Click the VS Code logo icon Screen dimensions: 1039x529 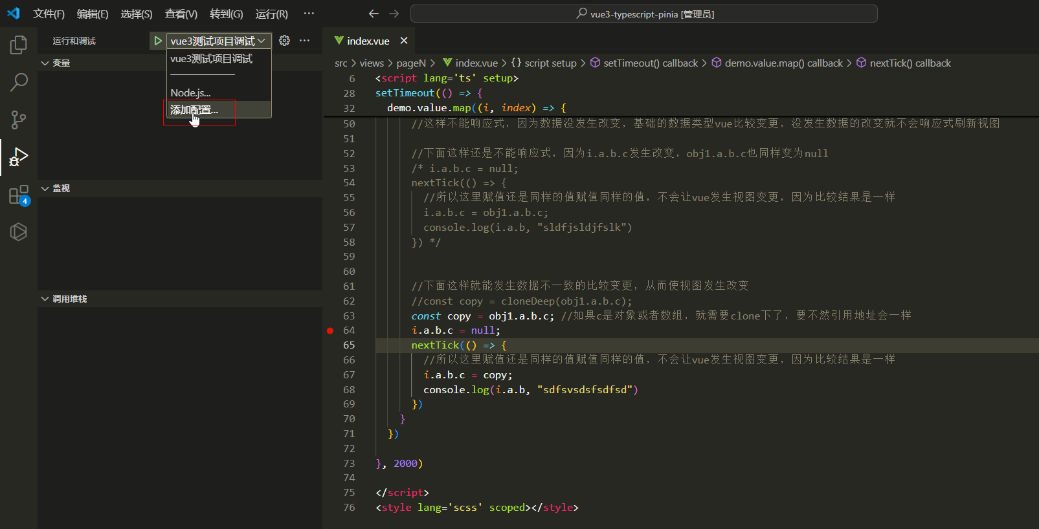pyautogui.click(x=14, y=14)
